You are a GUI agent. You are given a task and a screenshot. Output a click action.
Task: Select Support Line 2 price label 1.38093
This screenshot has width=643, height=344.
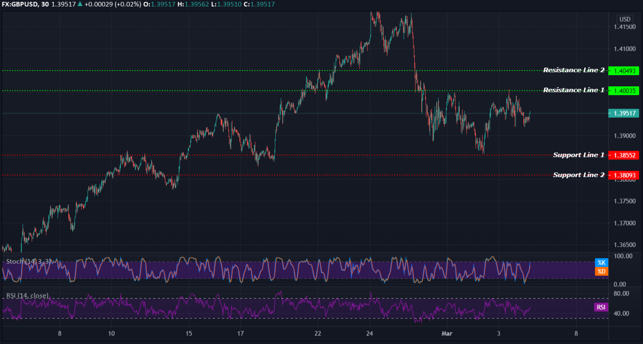point(624,175)
